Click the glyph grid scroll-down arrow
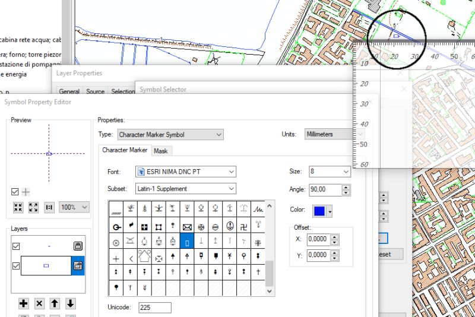The image size is (475, 317). (x=270, y=291)
